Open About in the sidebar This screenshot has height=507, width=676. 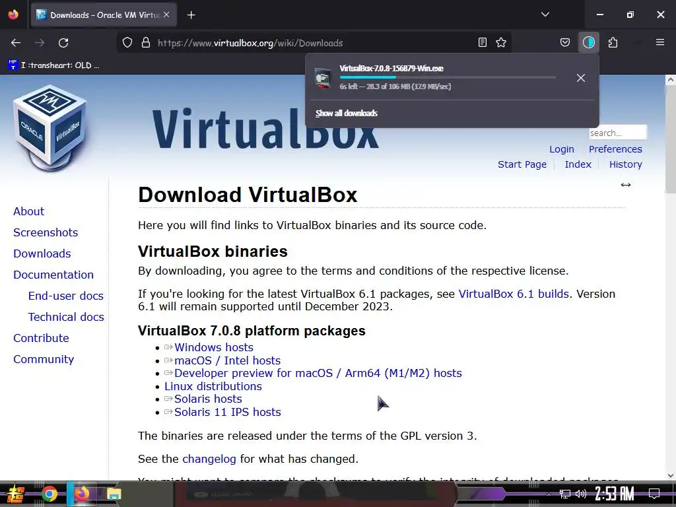[28, 211]
